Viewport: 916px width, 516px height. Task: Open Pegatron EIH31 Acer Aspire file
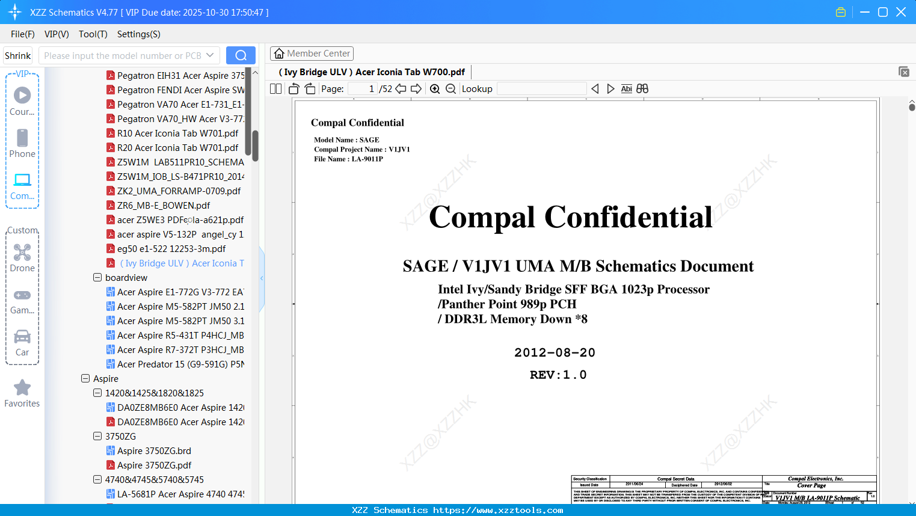pos(176,76)
